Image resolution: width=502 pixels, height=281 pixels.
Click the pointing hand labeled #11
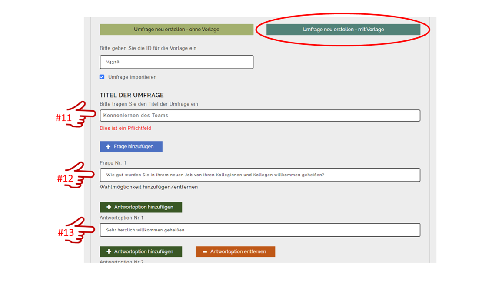81,115
